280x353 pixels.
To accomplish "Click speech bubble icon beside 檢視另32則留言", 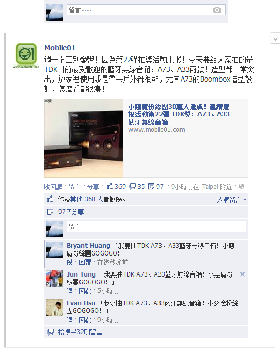I will (x=51, y=332).
